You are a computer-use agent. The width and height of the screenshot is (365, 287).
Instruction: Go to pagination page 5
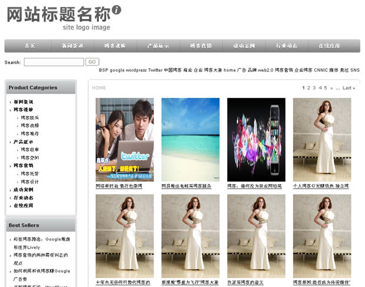click(x=326, y=88)
